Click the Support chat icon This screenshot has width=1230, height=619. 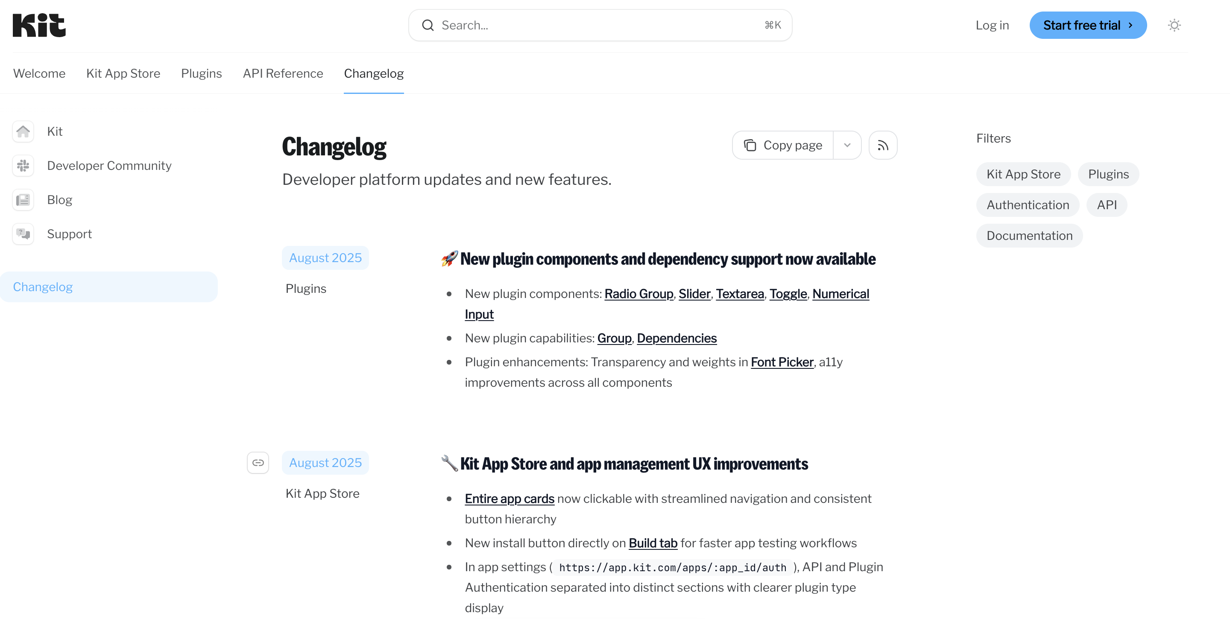click(x=23, y=234)
